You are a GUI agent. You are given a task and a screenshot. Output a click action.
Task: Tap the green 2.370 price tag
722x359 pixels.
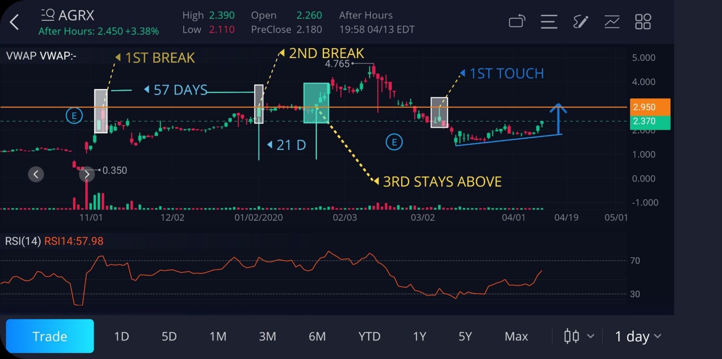(x=650, y=122)
